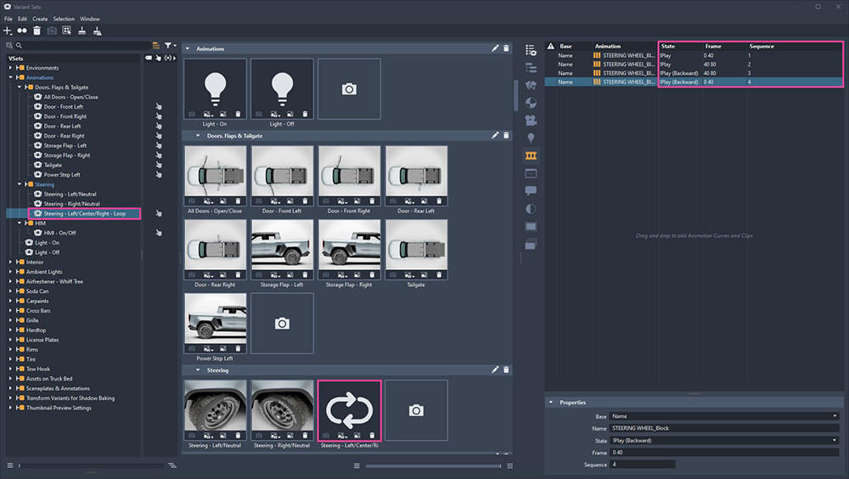Open the Create menu
Viewport: 849px width, 479px height.
(40, 19)
